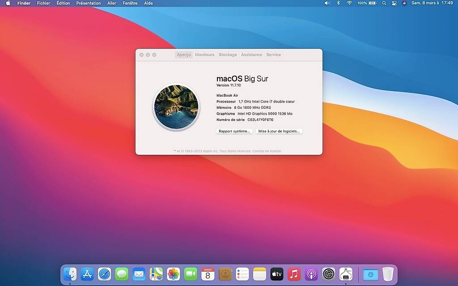Screen dimensions: 458x286
Task: Click the serial number C02L41Y0F6T6
Action: tap(260, 120)
